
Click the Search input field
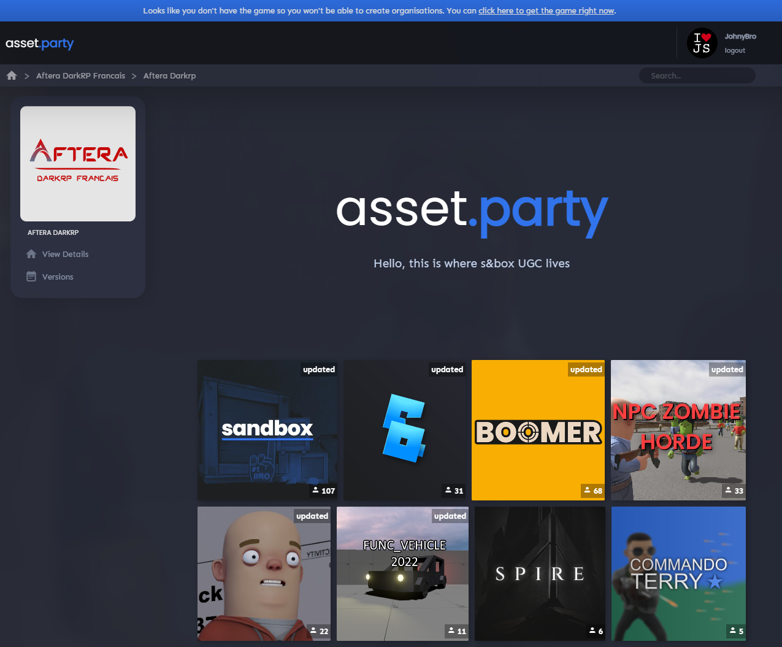pyautogui.click(x=697, y=75)
